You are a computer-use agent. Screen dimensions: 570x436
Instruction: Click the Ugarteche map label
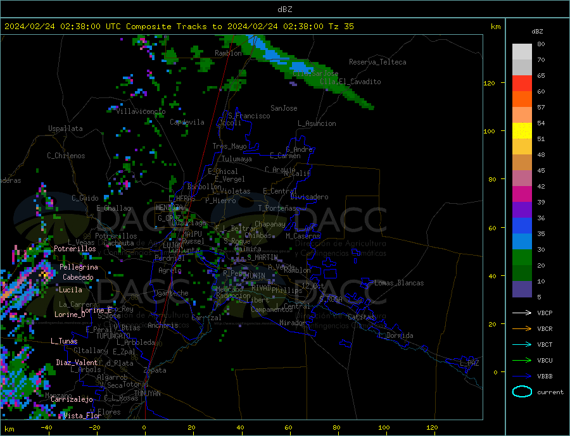click(x=171, y=293)
